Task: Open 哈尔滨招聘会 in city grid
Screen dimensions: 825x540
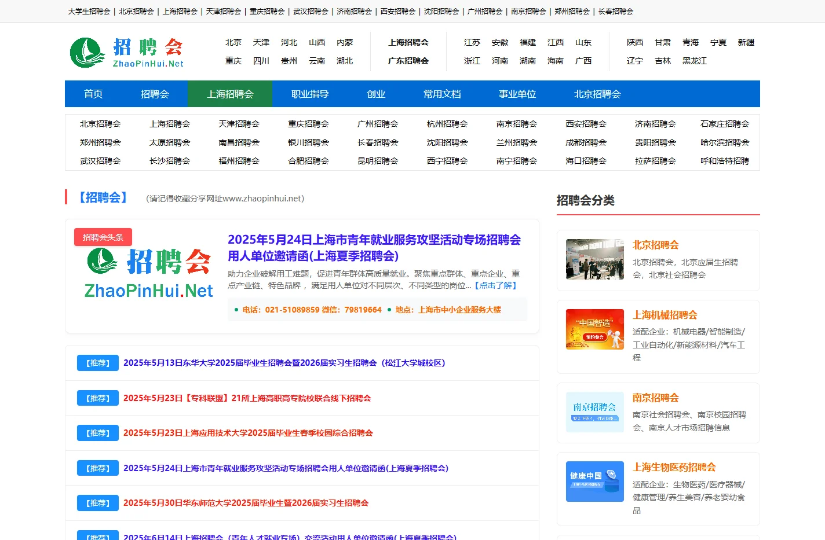Action: (x=725, y=142)
